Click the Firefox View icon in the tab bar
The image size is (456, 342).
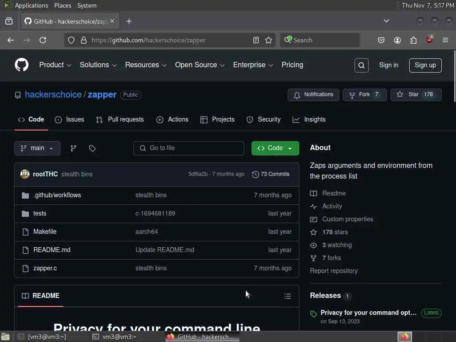tap(9, 21)
